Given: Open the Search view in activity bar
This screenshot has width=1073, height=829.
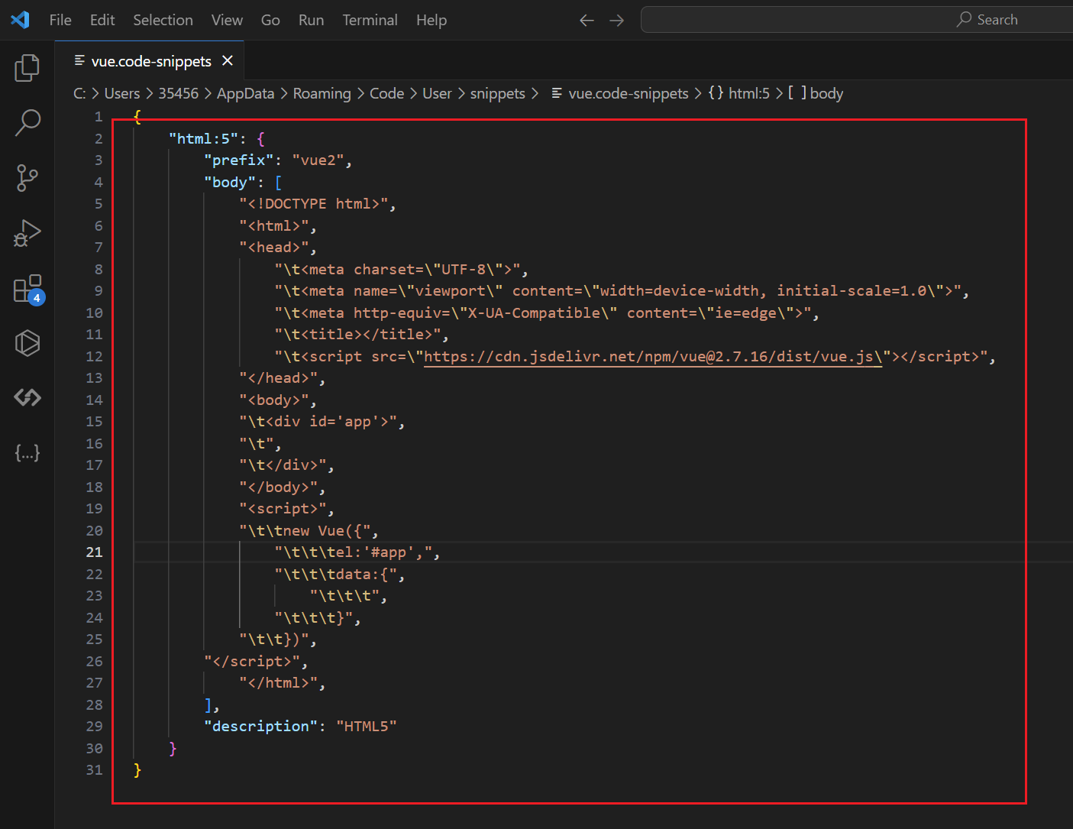Looking at the screenshot, I should coord(27,122).
